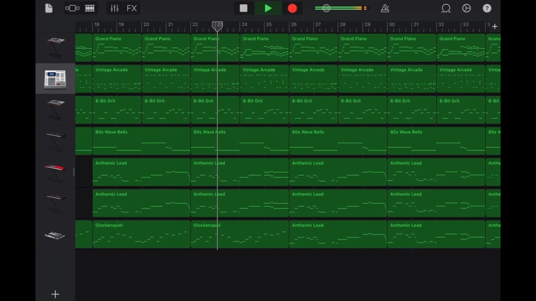Viewport: 536px width, 301px height.
Task: Adjust the master volume slider
Action: point(326,8)
